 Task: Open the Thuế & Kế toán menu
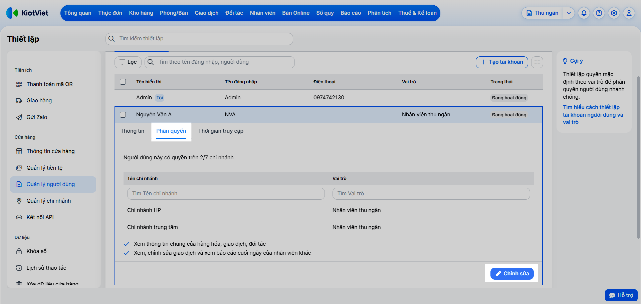pos(417,13)
